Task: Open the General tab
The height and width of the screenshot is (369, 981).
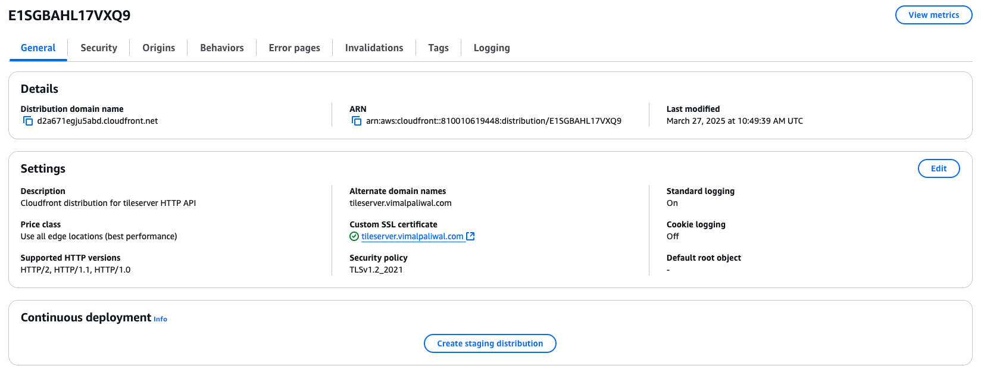Action: 38,48
